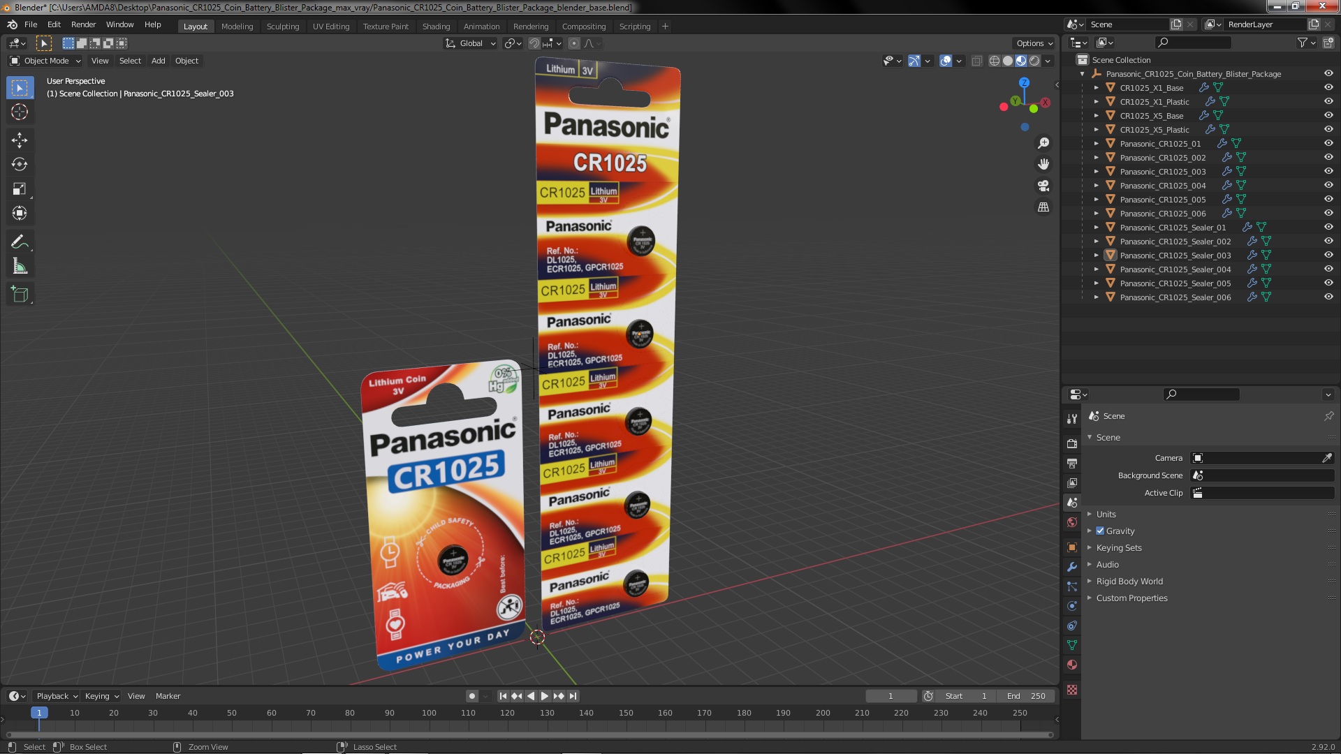Click the viewport zoom magnifier icon

(x=1043, y=143)
